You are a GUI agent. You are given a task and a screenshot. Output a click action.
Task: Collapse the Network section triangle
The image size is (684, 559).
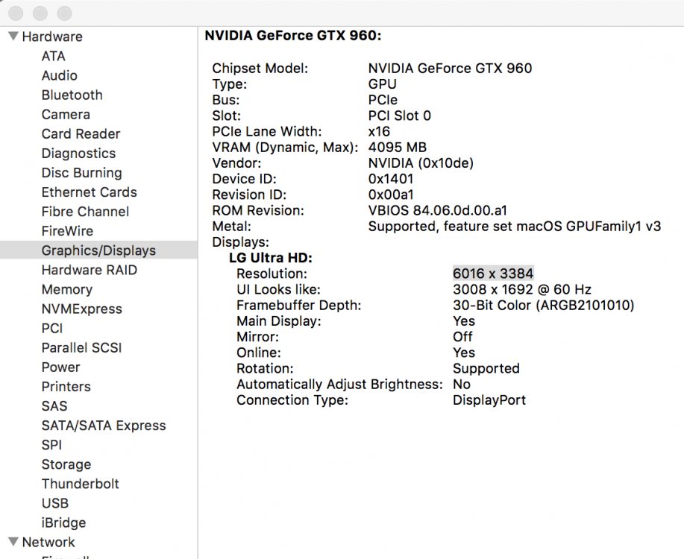pyautogui.click(x=13, y=542)
